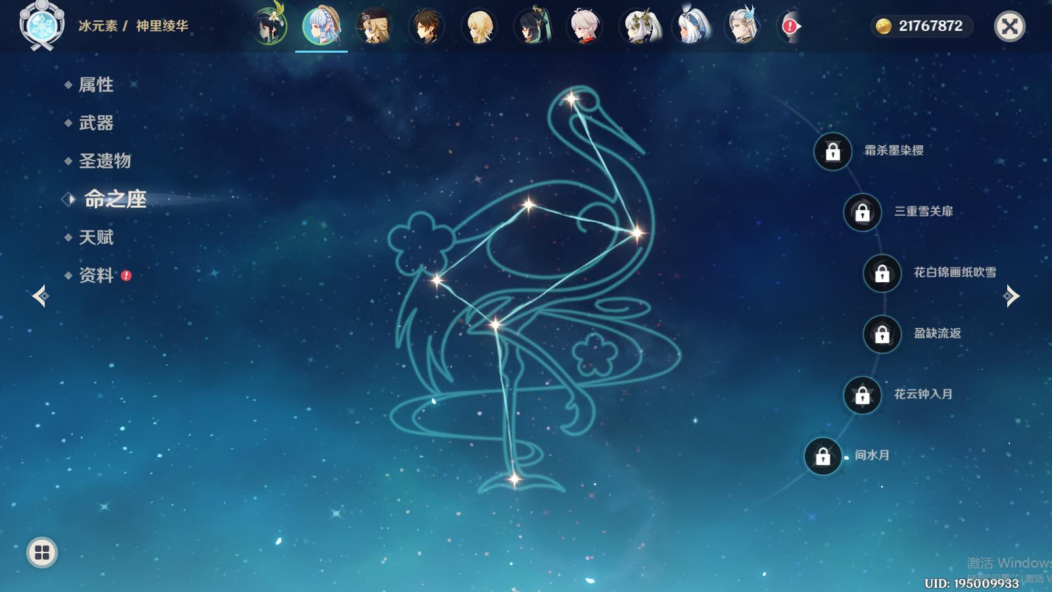Open the locked 三重雪关扉 constellation node
Screen dimensions: 1052x592
(x=863, y=212)
